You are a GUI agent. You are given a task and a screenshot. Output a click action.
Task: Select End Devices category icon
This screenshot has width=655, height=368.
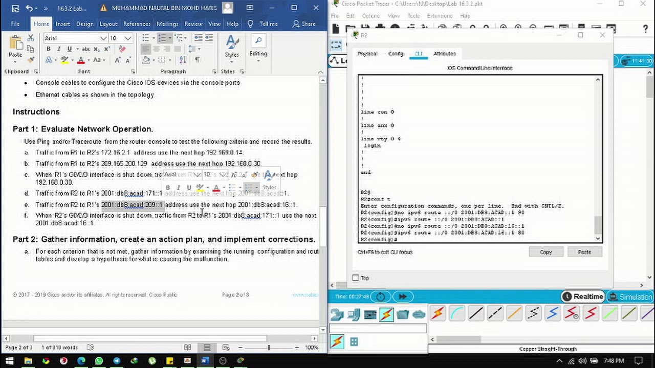pyautogui.click(x=353, y=314)
